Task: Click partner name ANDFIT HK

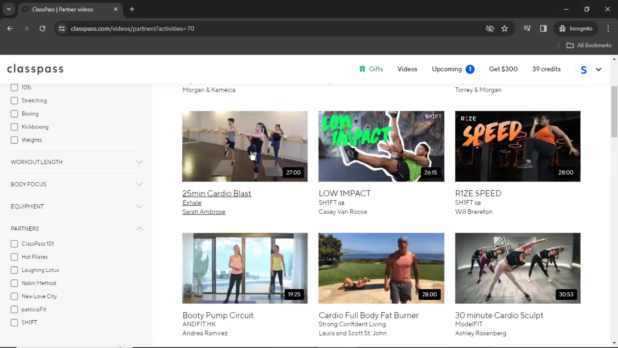Action: click(199, 324)
